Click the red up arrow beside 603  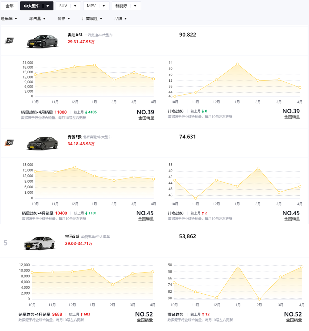point(81,314)
